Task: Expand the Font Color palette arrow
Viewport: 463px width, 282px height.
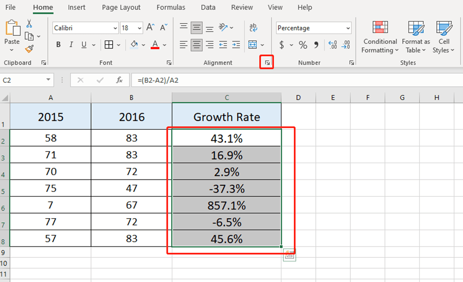Action: point(165,45)
